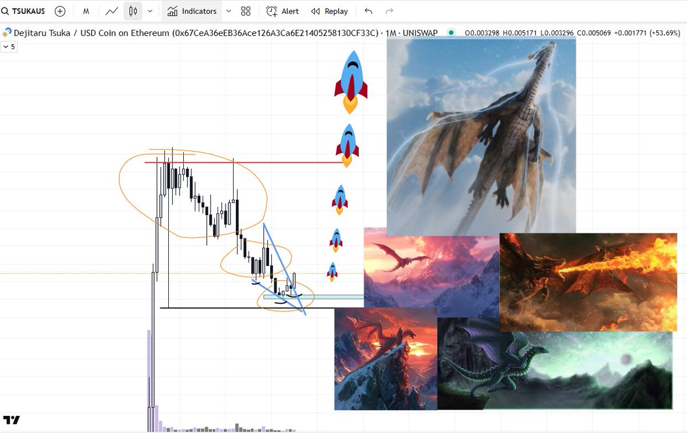
Task: Select the light blue support zone rectangle
Action: click(x=313, y=297)
